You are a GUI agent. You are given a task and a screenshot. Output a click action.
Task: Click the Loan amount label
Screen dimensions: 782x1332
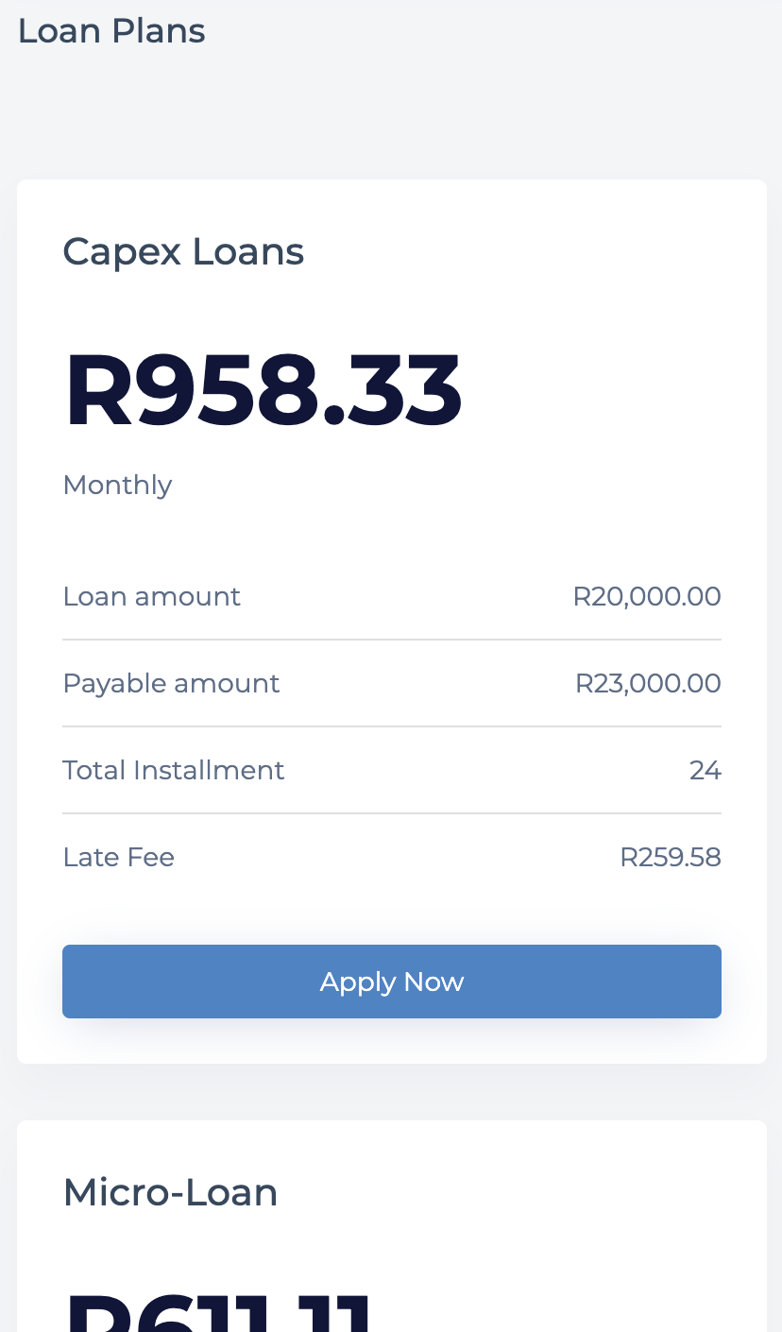(x=151, y=597)
